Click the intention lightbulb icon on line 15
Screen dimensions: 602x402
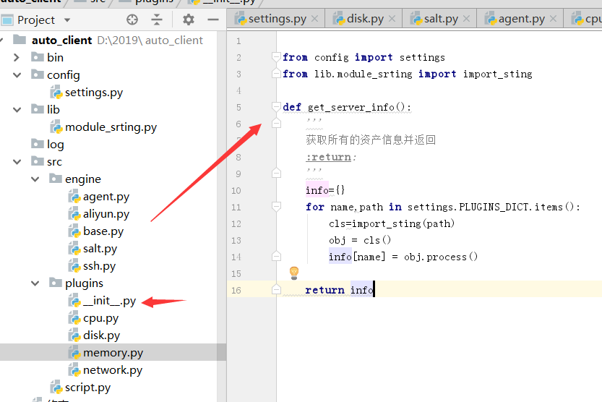pos(294,273)
